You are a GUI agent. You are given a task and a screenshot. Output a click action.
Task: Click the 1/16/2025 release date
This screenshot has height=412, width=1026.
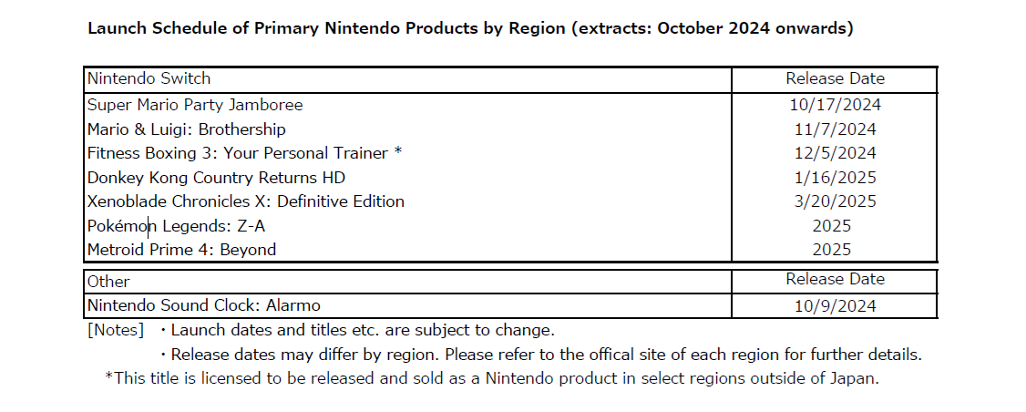pos(835,178)
